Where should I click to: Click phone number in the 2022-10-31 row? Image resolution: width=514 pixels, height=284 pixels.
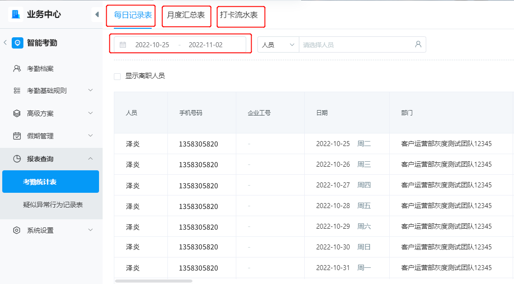198,268
